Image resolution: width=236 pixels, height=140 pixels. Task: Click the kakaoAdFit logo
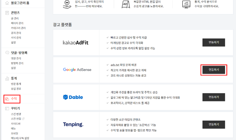tap(76, 43)
